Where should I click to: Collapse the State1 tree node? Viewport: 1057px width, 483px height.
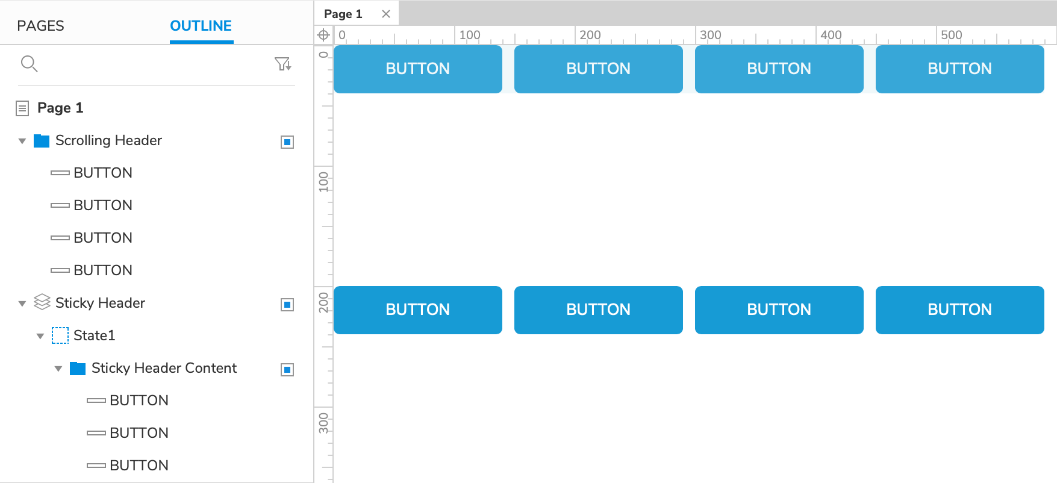tap(40, 336)
